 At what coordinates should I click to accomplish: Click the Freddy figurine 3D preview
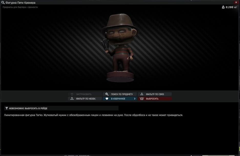(x=120, y=48)
